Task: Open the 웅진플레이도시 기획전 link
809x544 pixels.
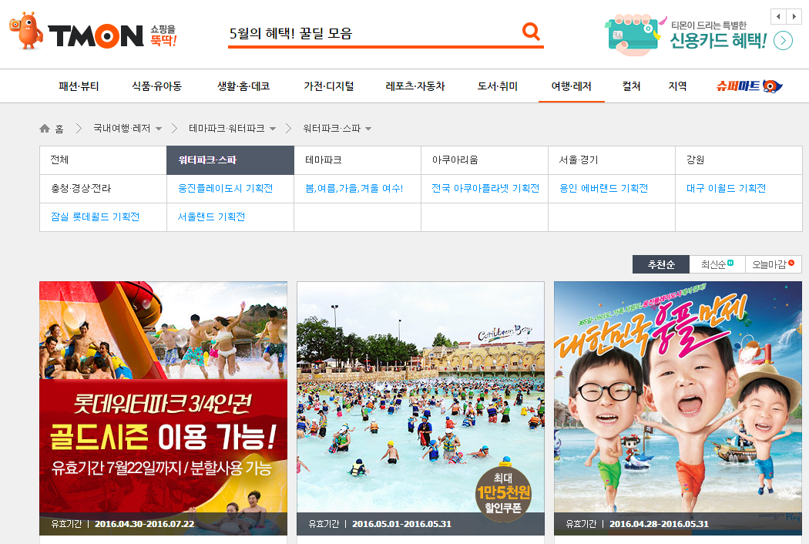Action: click(226, 188)
